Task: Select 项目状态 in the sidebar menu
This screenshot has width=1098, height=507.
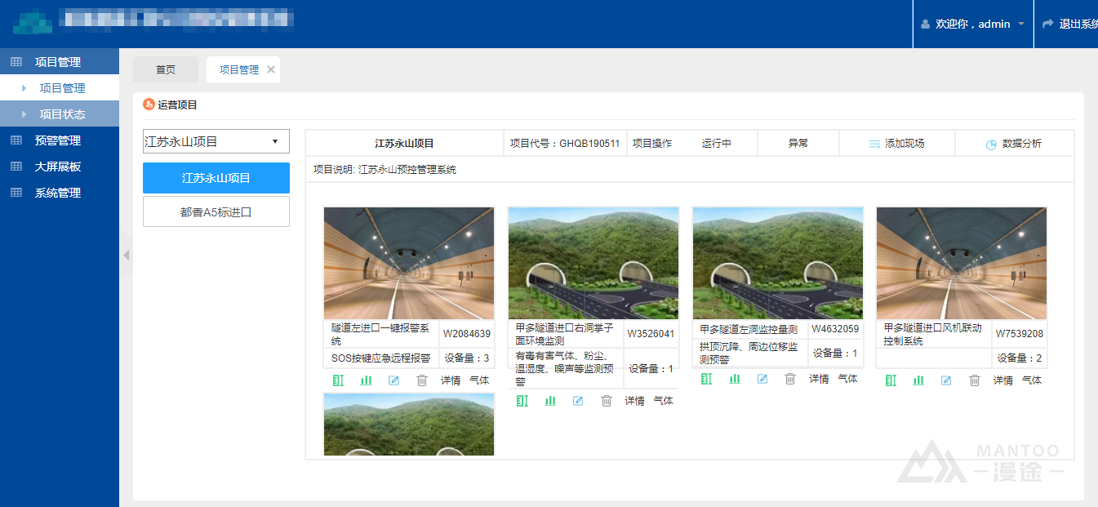Action: [62, 114]
